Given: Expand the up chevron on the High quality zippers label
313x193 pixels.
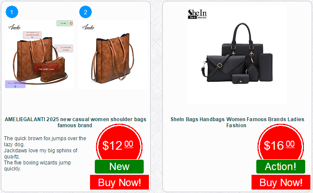Looking at the screenshot, I should point(46,64).
